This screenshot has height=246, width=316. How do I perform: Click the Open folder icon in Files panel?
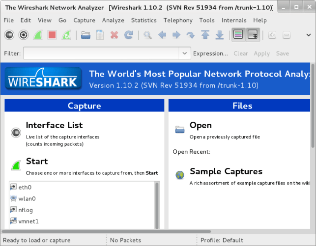[x=179, y=129]
